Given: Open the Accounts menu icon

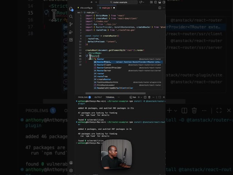Looking at the screenshot, I should coord(71,163).
